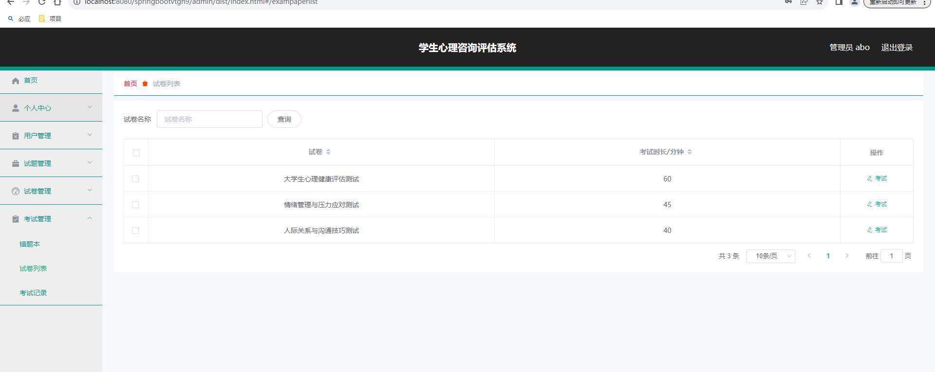Click the bookmark star icon in address bar
The image size is (935, 372).
(x=820, y=2)
